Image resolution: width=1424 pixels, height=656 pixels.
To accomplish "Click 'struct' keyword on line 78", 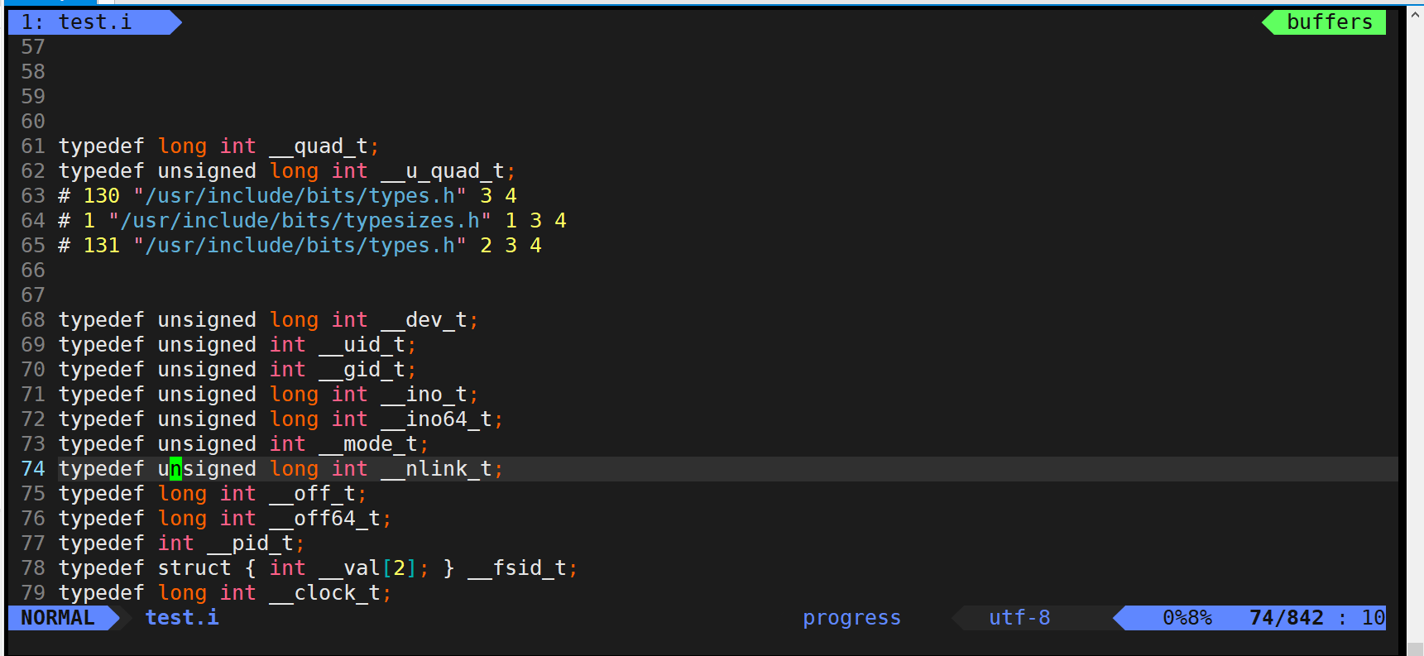I will [194, 568].
